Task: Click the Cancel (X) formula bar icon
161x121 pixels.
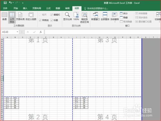Action: [28, 32]
